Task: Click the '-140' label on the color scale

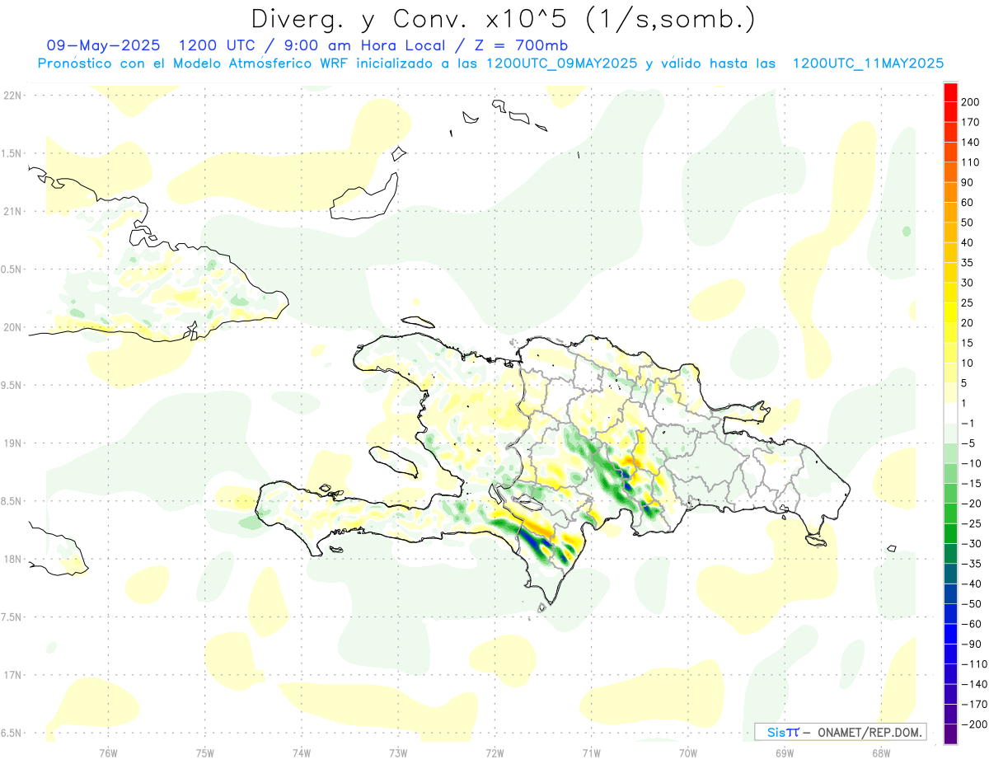Action: (975, 684)
